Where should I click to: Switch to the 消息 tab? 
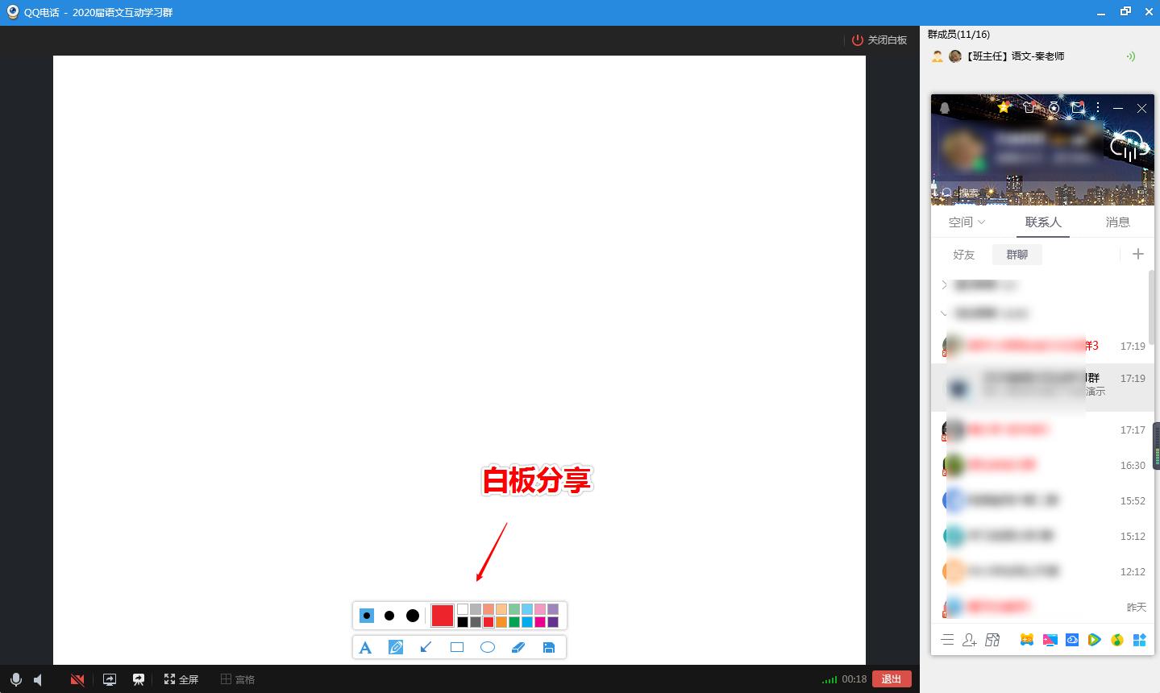(x=1118, y=222)
